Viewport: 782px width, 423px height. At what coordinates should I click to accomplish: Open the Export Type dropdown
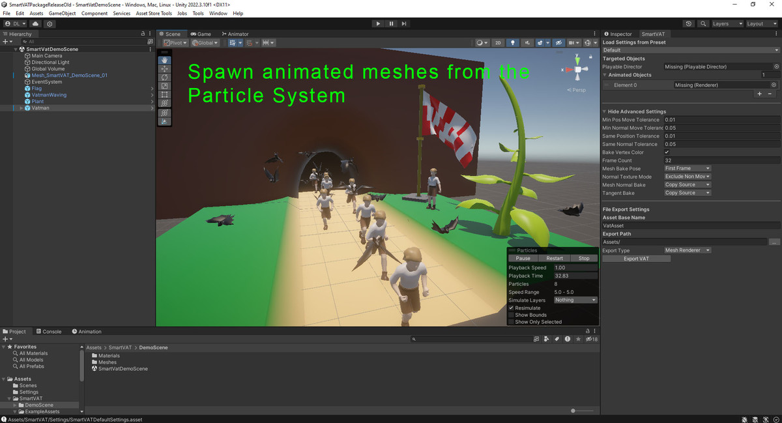[x=687, y=250]
